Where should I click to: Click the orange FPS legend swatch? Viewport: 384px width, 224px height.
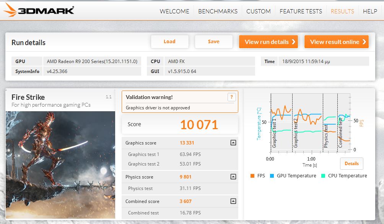[x=252, y=176]
